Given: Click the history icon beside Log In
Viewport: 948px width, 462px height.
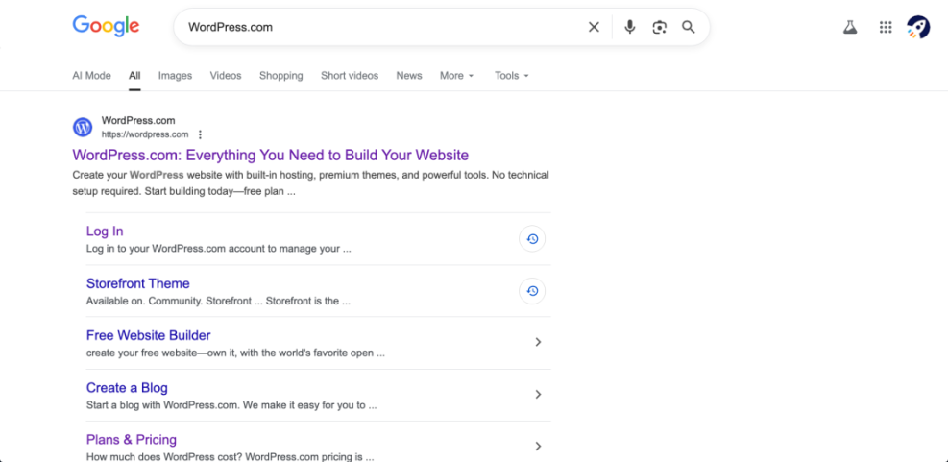Looking at the screenshot, I should (532, 239).
